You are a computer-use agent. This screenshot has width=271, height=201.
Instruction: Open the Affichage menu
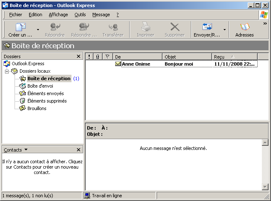pyautogui.click(x=58, y=15)
